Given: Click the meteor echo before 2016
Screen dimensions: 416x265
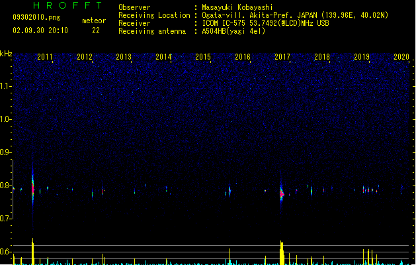Looking at the screenshot, I should click(x=229, y=191).
